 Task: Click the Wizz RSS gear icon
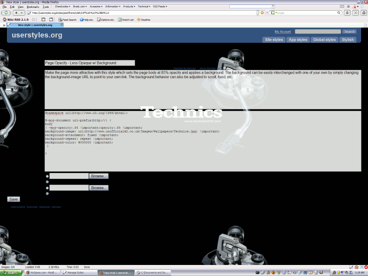(34, 19)
